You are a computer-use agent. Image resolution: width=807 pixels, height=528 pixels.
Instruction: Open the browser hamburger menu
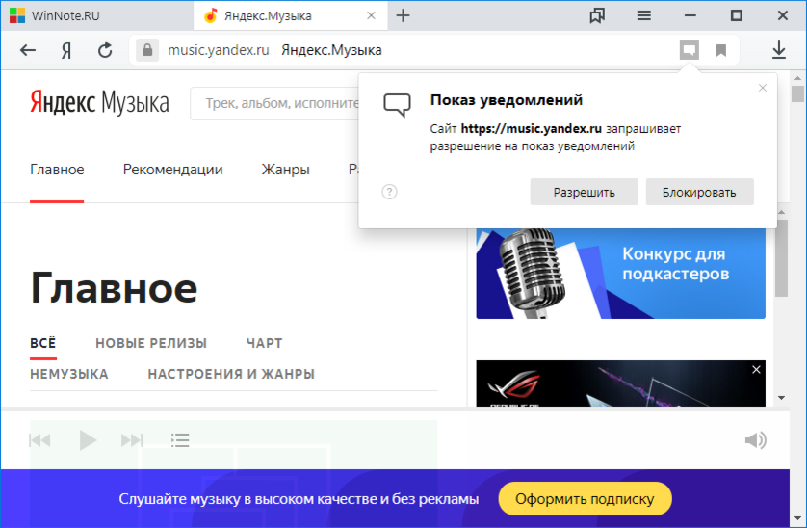pos(644,15)
